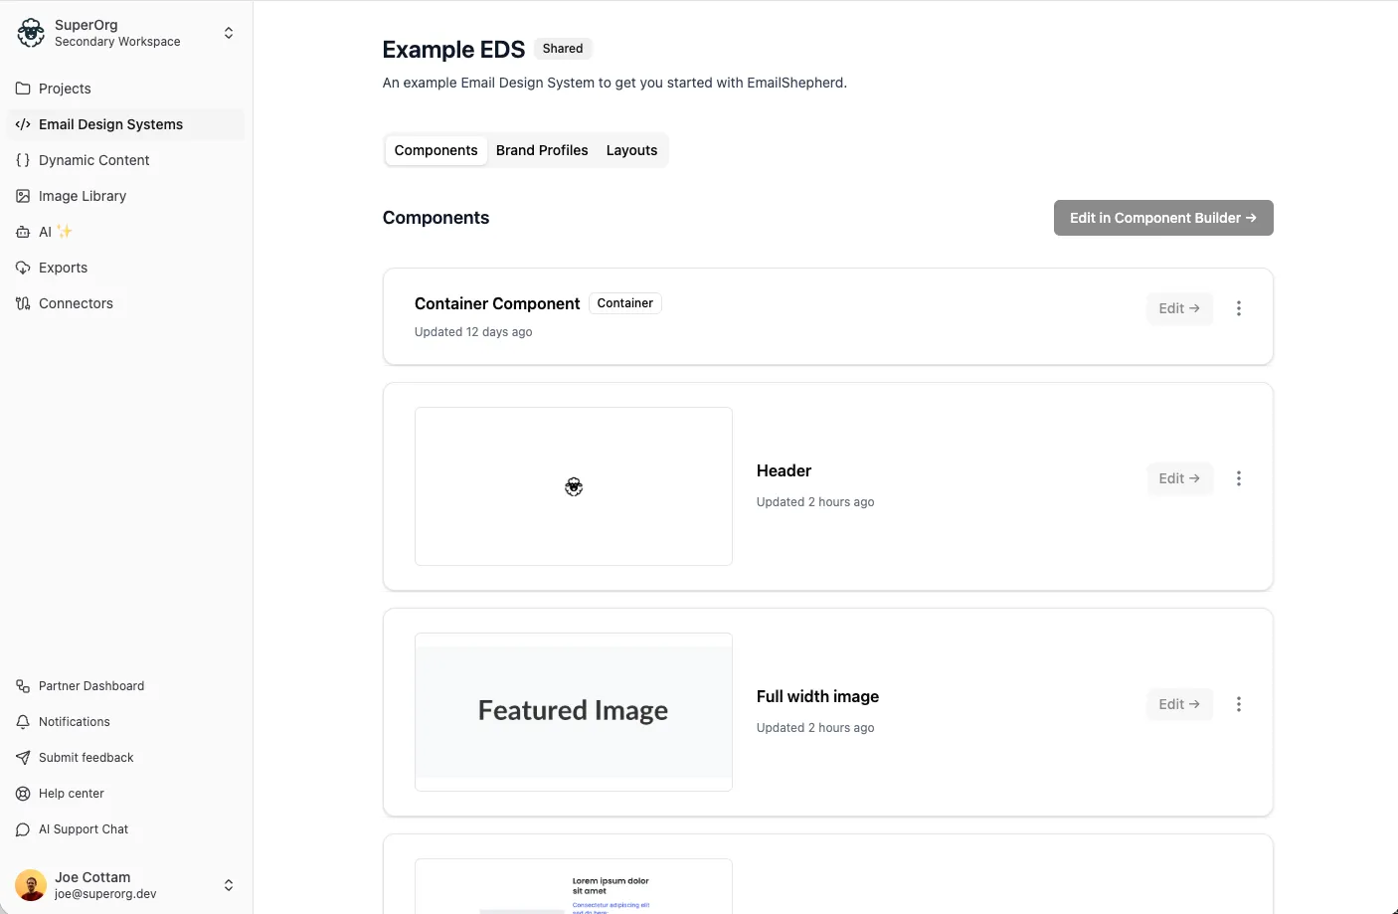Switch to the Brand Profiles tab
Image resolution: width=1398 pixels, height=914 pixels.
pyautogui.click(x=542, y=150)
